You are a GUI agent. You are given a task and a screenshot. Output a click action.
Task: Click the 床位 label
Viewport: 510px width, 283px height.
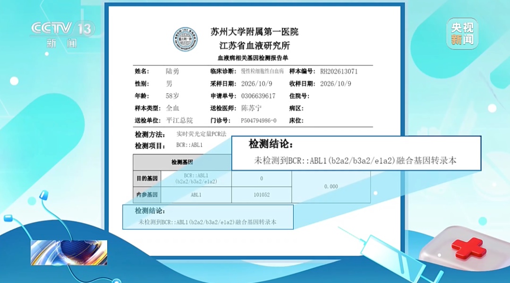(x=296, y=120)
